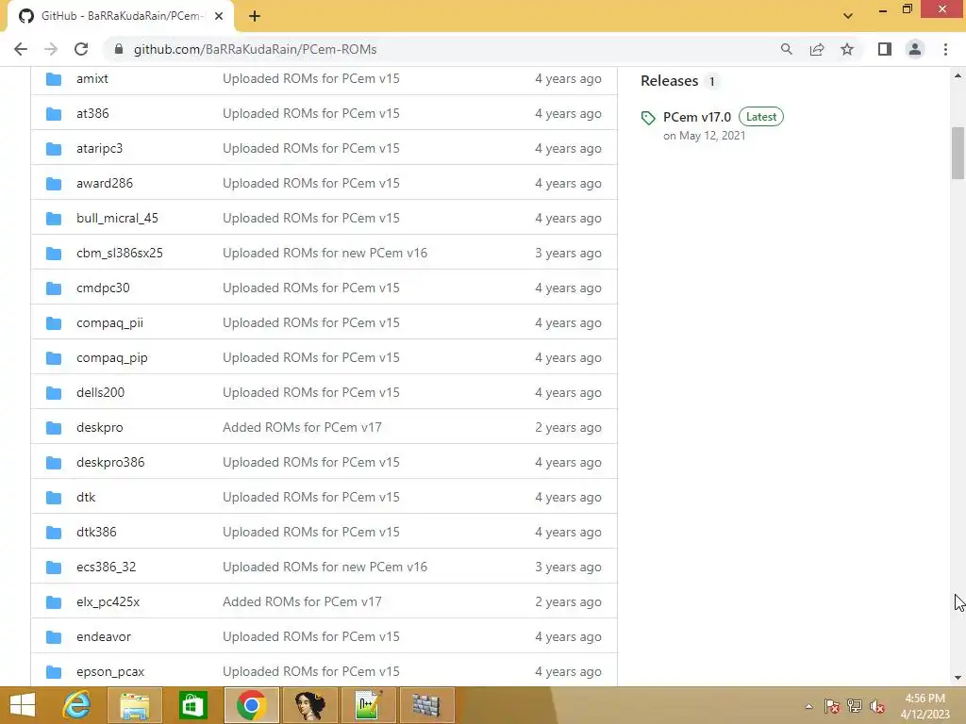Close the GitHub PCem-ROMs tab

point(219,16)
